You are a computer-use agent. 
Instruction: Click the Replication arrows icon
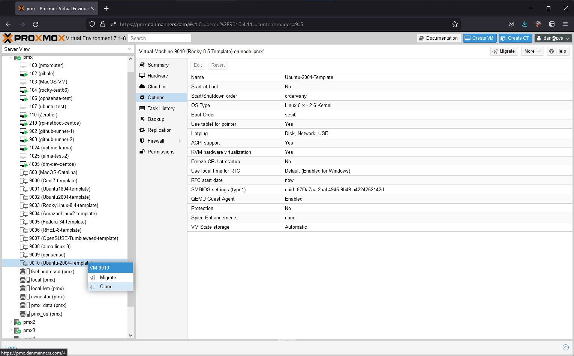(142, 130)
